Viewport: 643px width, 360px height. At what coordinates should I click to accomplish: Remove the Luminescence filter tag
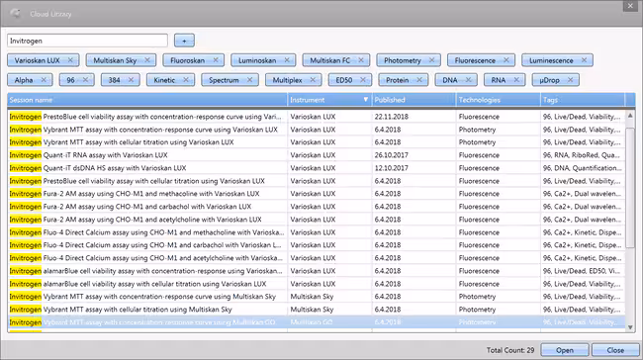[x=584, y=60]
